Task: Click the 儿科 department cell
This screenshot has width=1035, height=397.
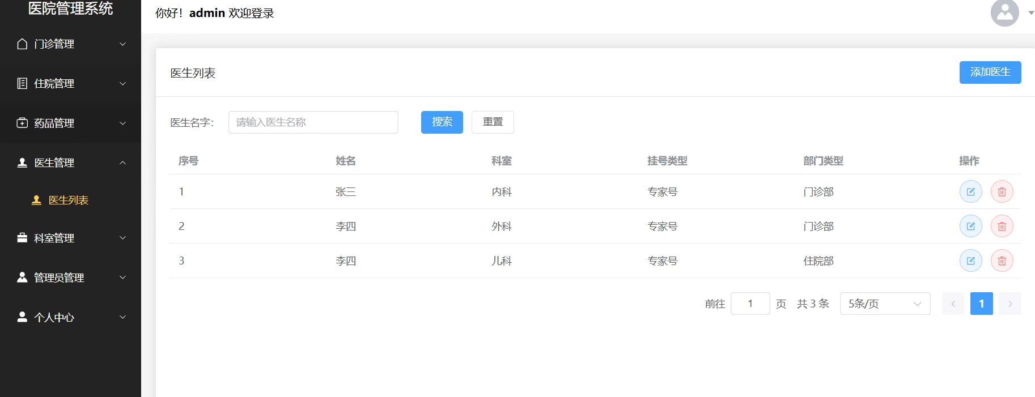Action: click(x=501, y=261)
